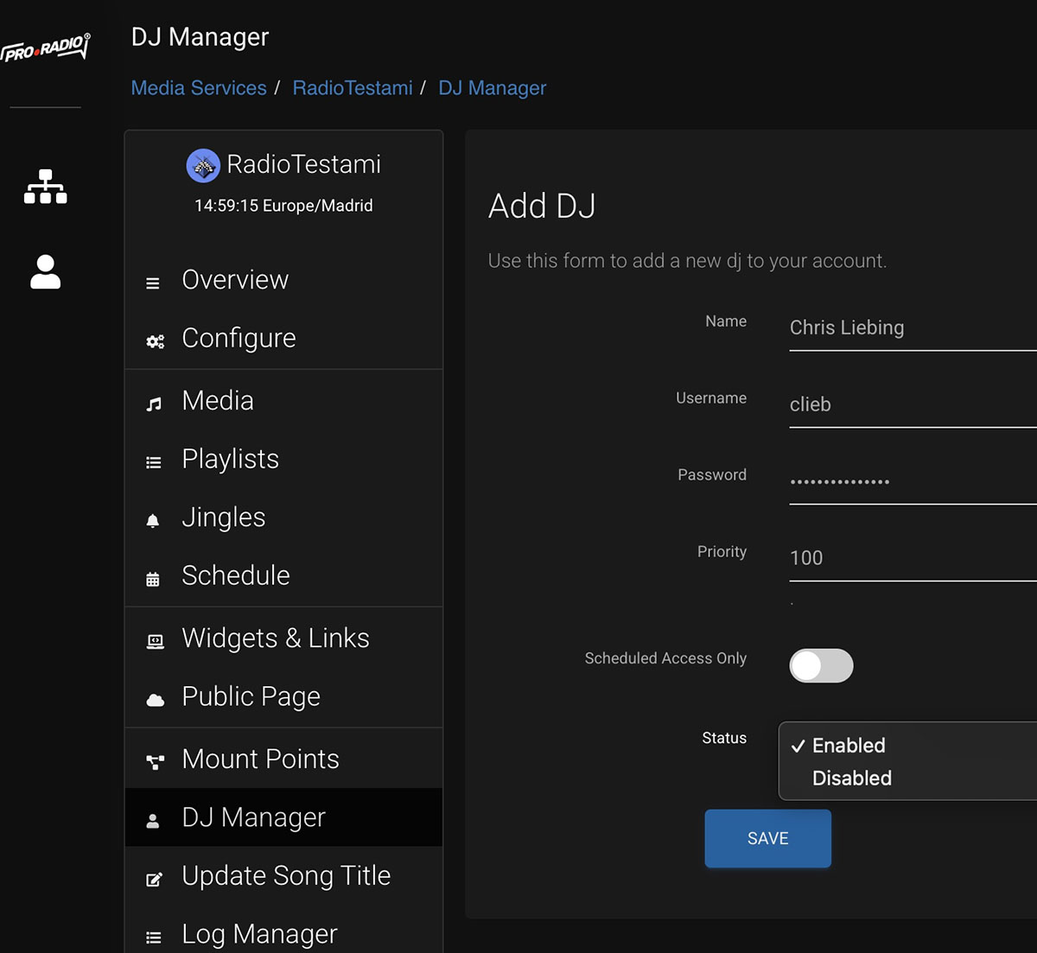Click the sitemap network icon in left rail

click(45, 187)
